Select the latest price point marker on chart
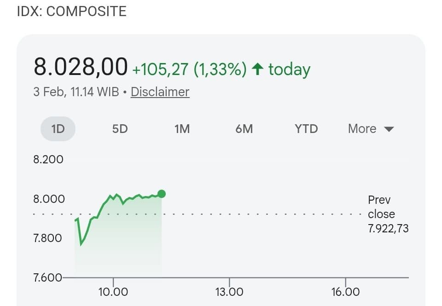This screenshot has height=306, width=442. click(x=161, y=194)
